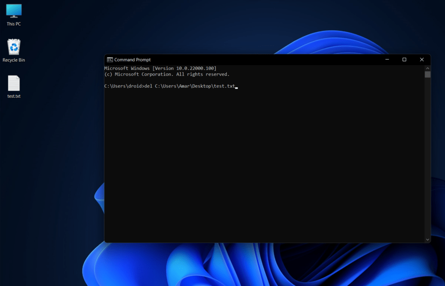Click the Microsoft Windows version line

(x=160, y=68)
